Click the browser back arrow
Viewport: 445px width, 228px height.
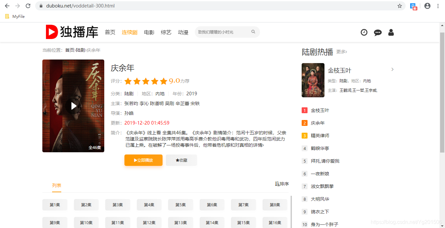click(7, 6)
